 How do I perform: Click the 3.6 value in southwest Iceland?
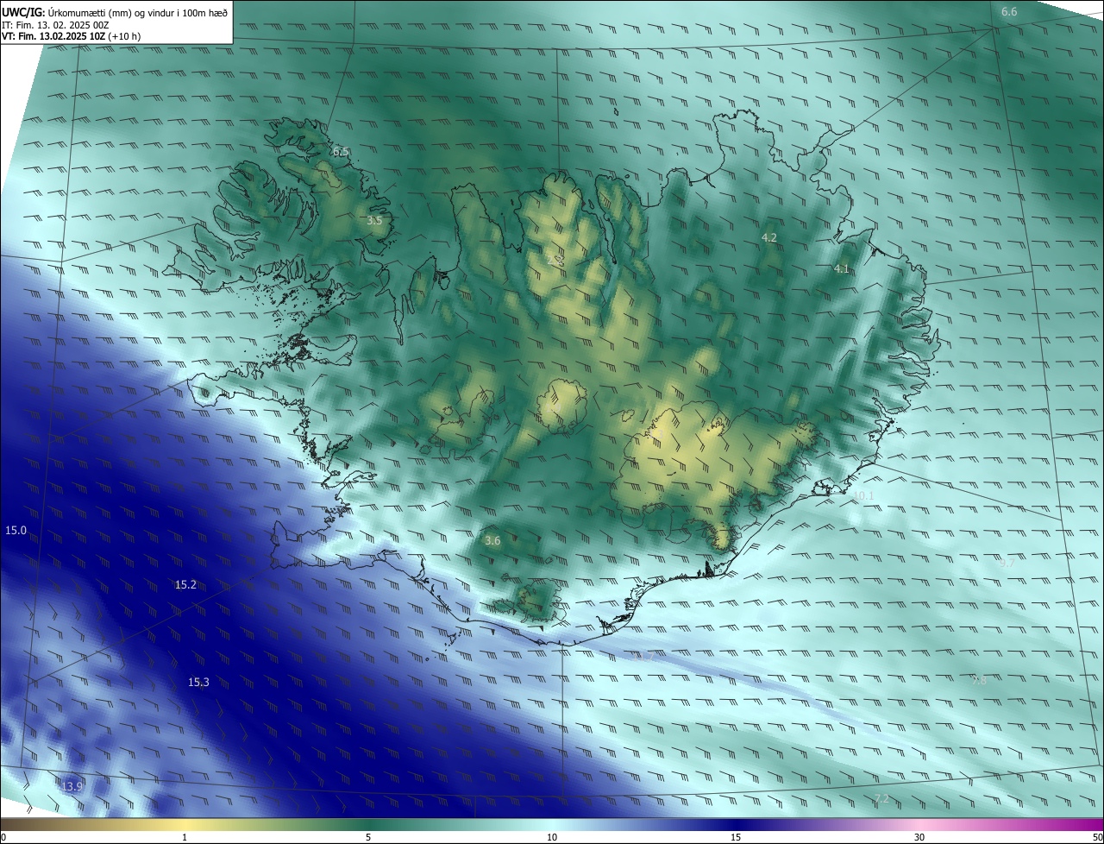492,541
